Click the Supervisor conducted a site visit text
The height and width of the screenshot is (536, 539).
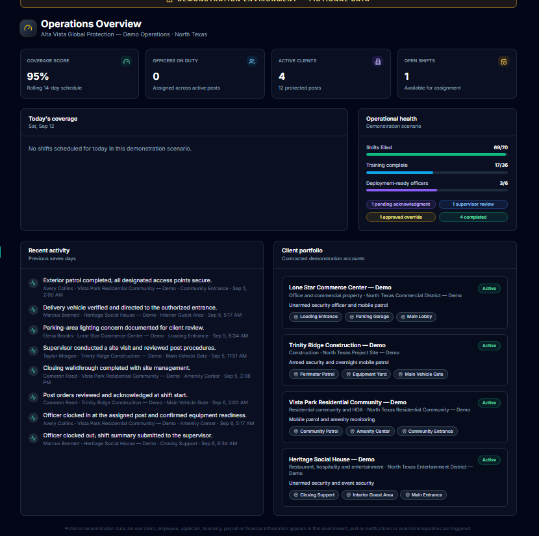(129, 348)
